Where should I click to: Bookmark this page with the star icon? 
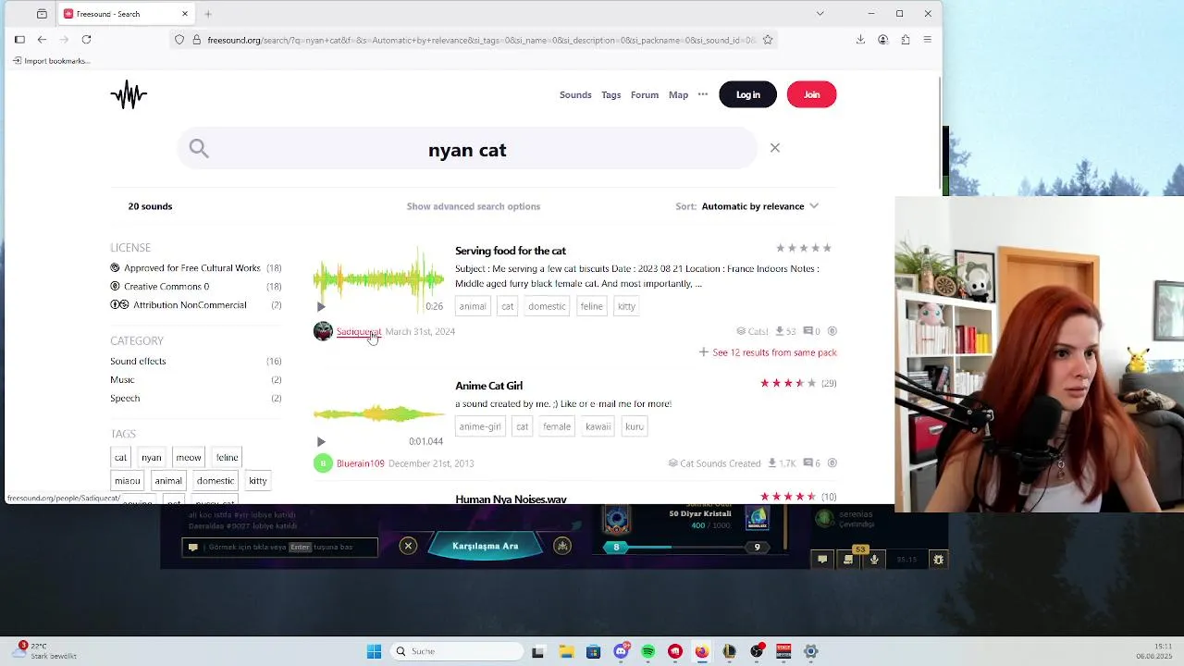pos(768,40)
